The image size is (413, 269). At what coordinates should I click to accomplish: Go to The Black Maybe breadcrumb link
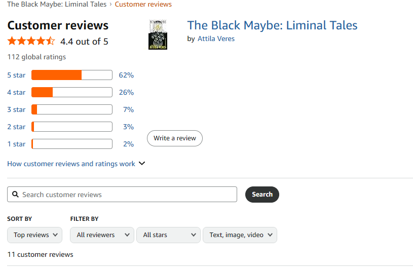57,4
